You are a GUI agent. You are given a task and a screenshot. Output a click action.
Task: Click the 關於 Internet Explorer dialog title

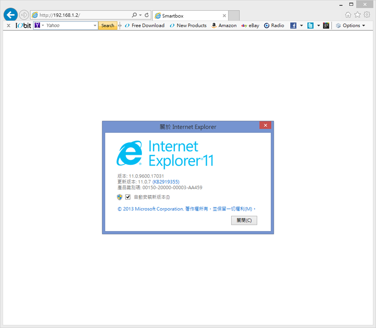click(188, 127)
